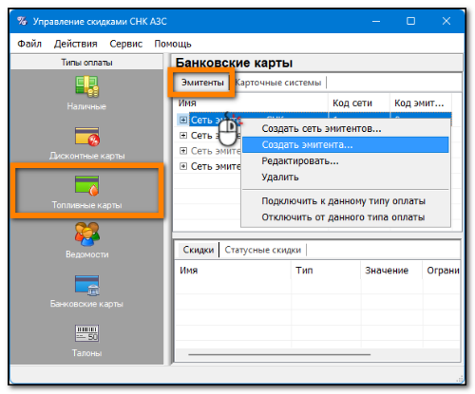This screenshot has width=475, height=394.
Task: Click the Имя column header in the discounts table
Action: (233, 271)
